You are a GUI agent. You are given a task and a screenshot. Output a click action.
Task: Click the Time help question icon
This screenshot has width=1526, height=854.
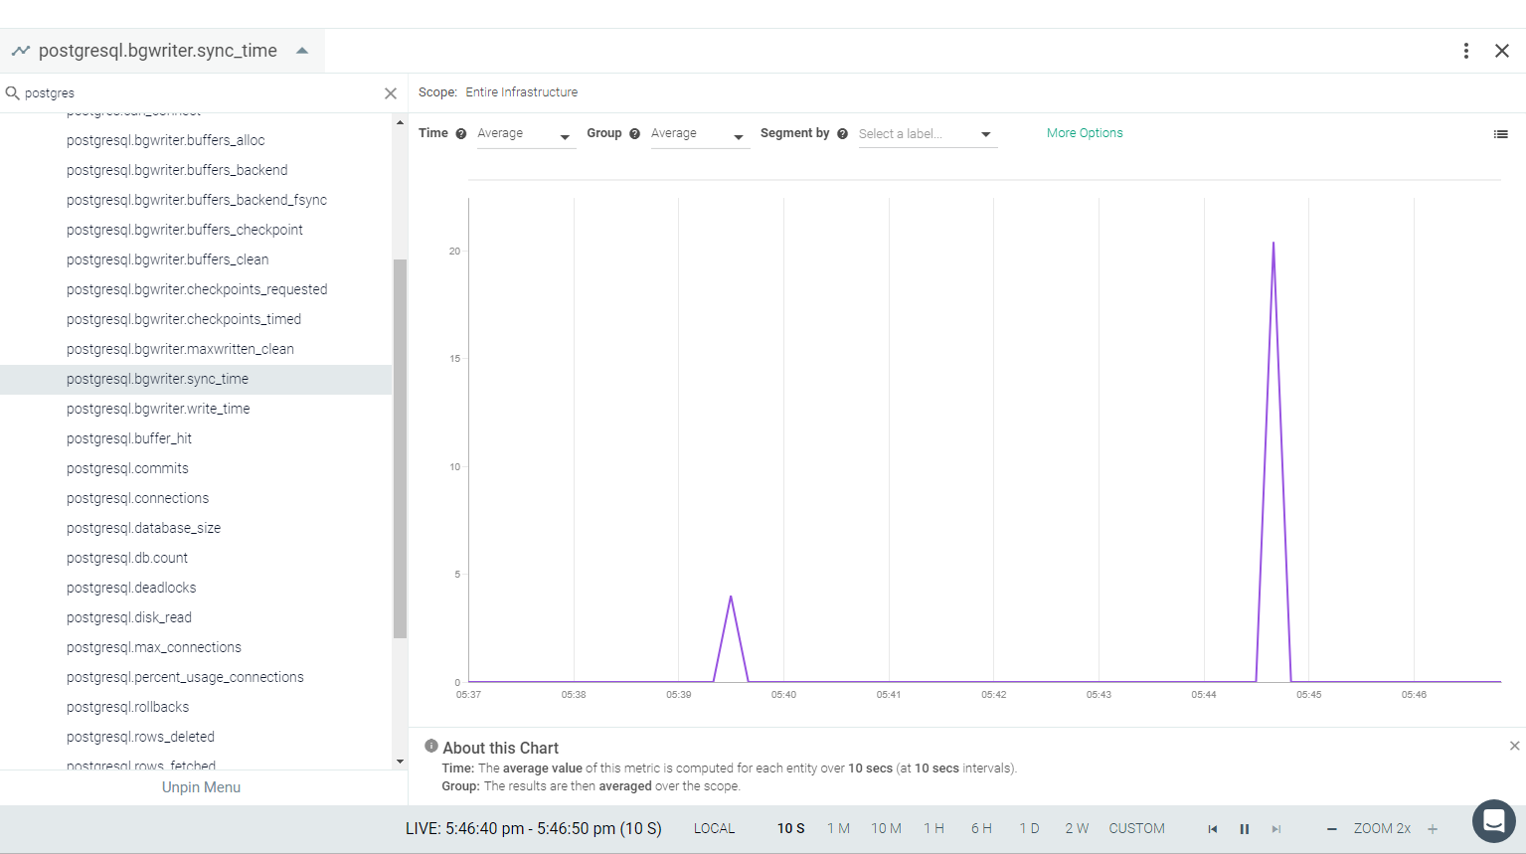[461, 134]
